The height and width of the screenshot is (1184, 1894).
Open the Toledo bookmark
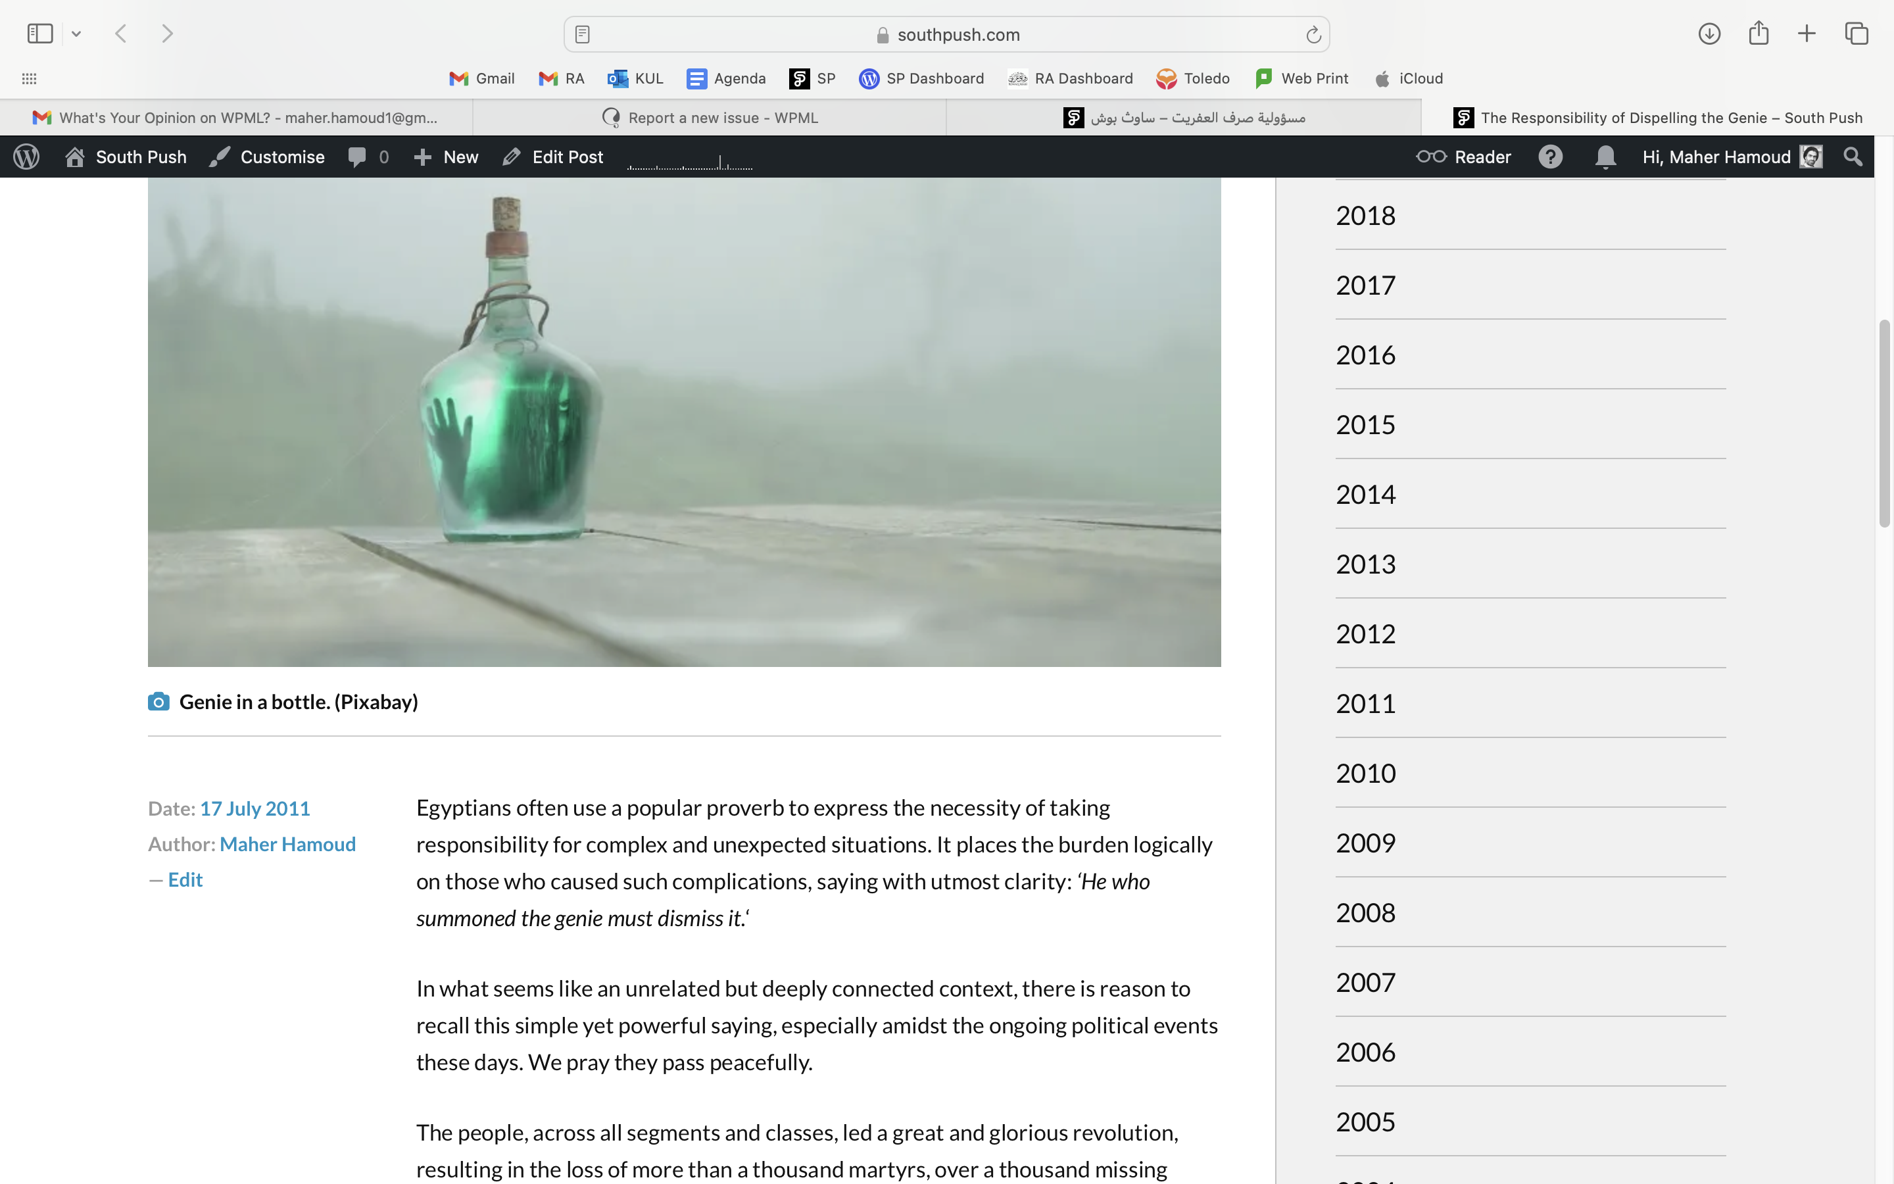tap(1193, 78)
